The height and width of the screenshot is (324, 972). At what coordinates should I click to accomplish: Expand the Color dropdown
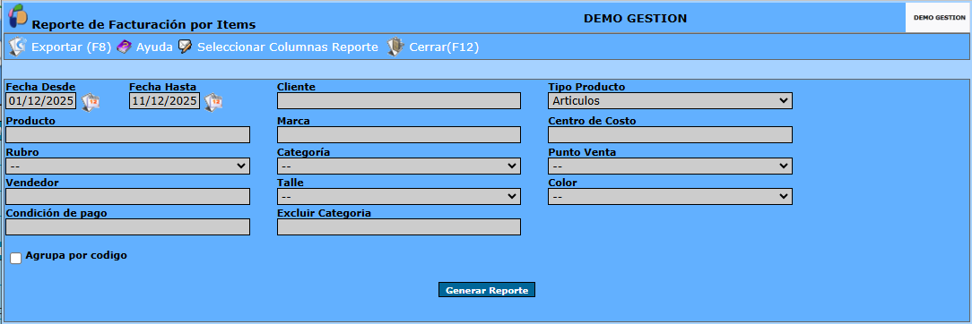[670, 196]
